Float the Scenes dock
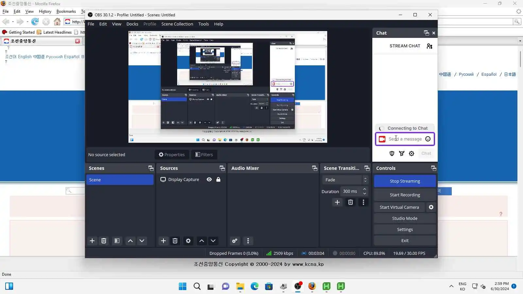The image size is (523, 294). click(151, 168)
